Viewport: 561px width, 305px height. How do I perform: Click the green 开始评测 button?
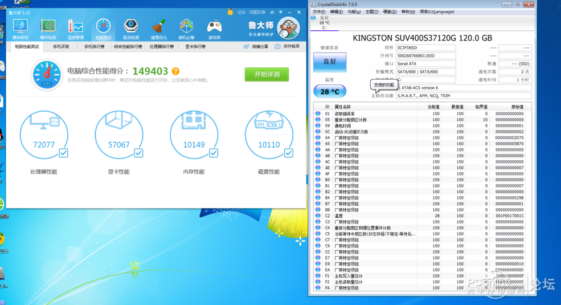pos(267,75)
